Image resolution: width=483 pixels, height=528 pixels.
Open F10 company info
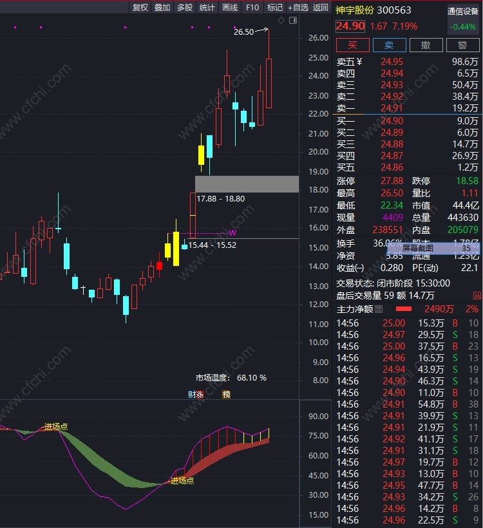click(252, 8)
